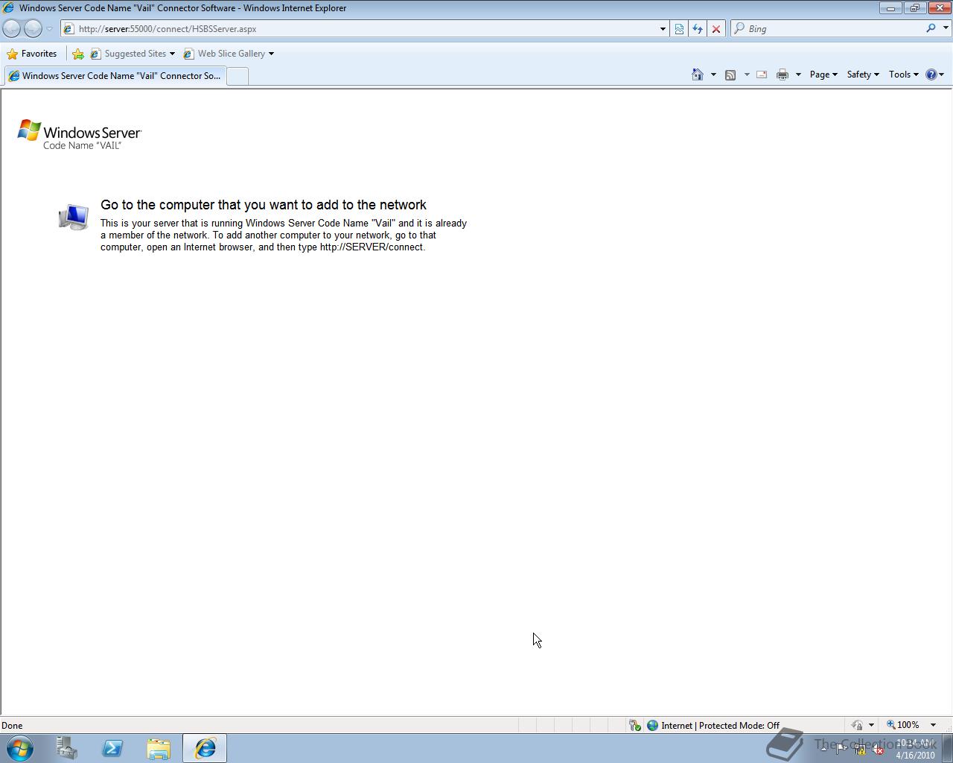953x763 pixels.
Task: Open the Web Slice Gallery link
Action: coord(229,54)
